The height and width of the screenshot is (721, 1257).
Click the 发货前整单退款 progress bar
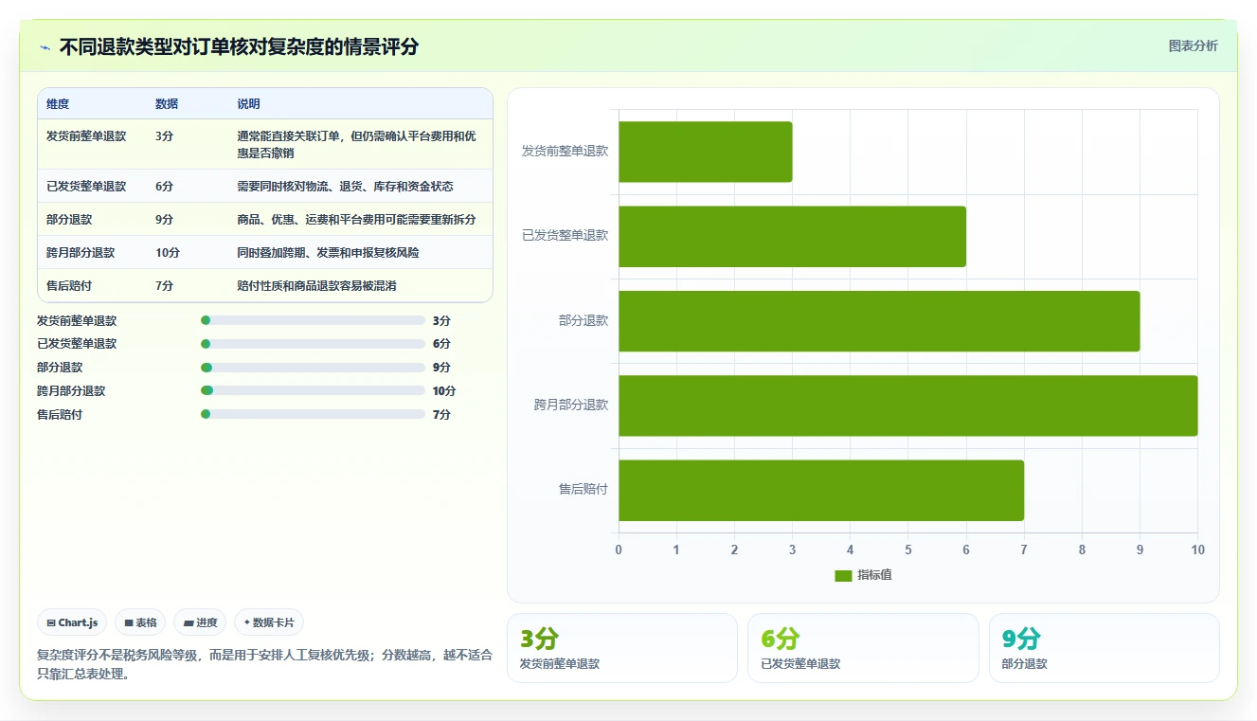(x=313, y=320)
